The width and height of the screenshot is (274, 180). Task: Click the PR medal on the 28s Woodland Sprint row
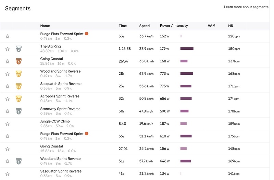coord(18,74)
